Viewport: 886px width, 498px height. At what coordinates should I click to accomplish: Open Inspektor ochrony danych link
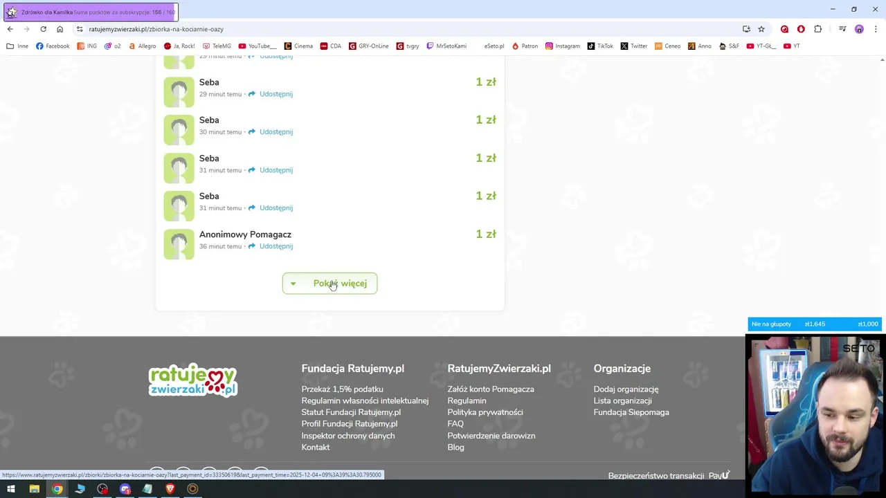click(x=348, y=436)
